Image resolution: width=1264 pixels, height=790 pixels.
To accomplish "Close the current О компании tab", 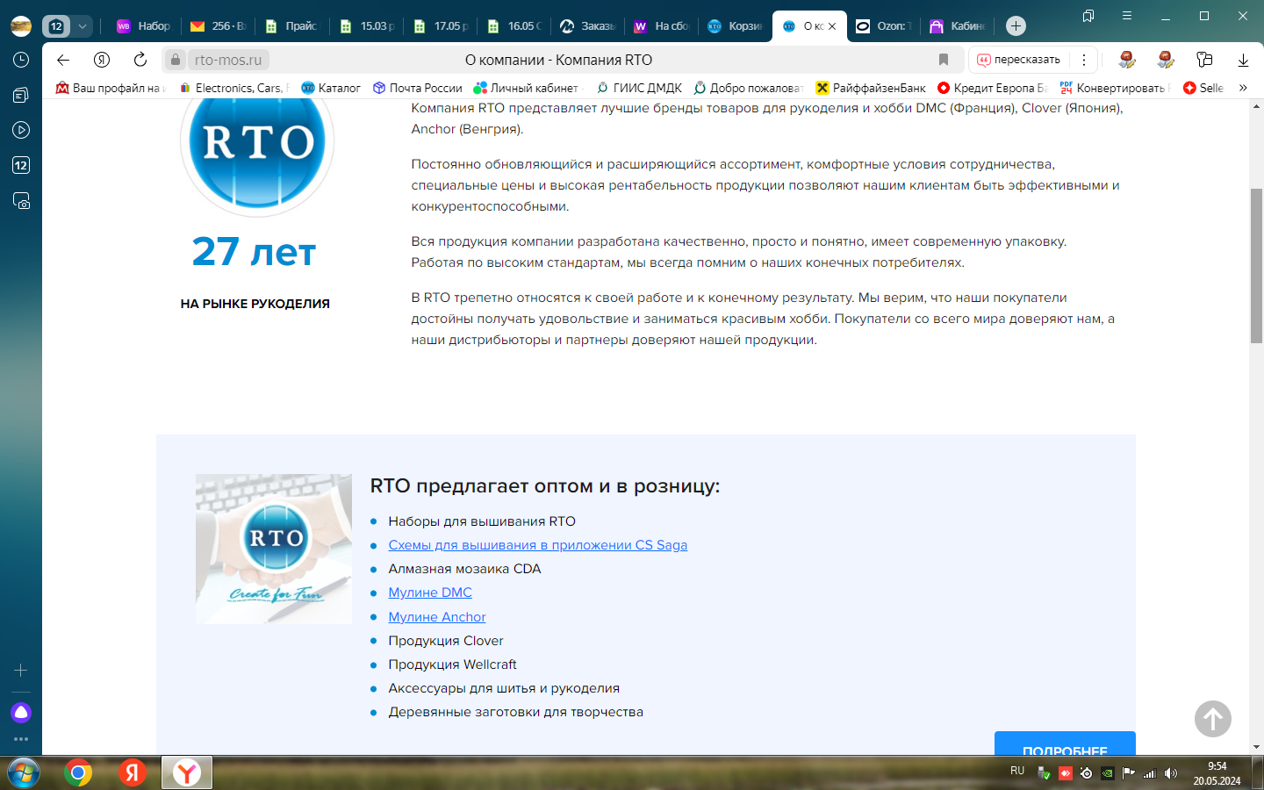I will 832,26.
